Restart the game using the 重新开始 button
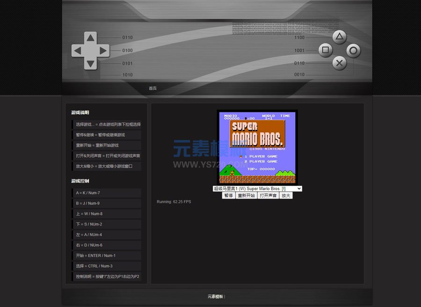Image resolution: width=421 pixels, height=307 pixels. [246, 196]
